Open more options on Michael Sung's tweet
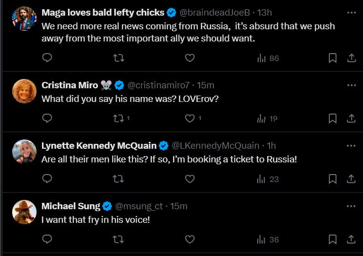The width and height of the screenshot is (363, 256). coord(351,206)
